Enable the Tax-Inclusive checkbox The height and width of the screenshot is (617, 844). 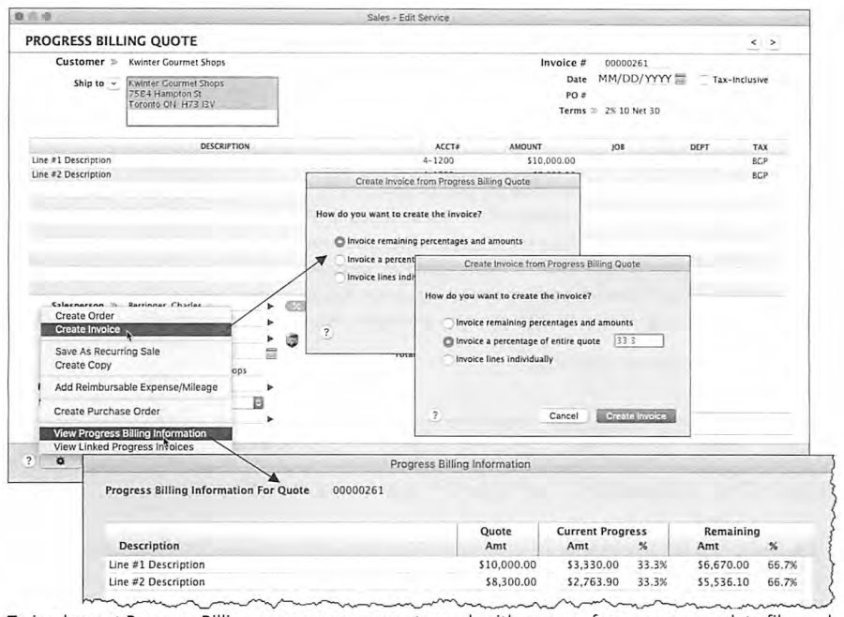point(704,80)
